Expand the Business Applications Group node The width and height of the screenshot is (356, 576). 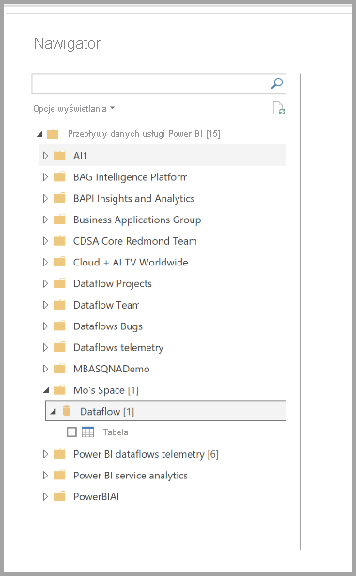pyautogui.click(x=45, y=220)
